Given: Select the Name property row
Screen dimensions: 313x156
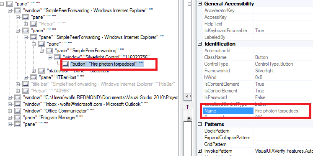Looking at the screenshot, I should point(258,110).
